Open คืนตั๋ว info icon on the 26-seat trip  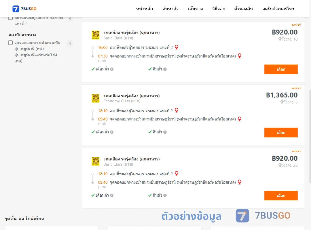(165, 195)
